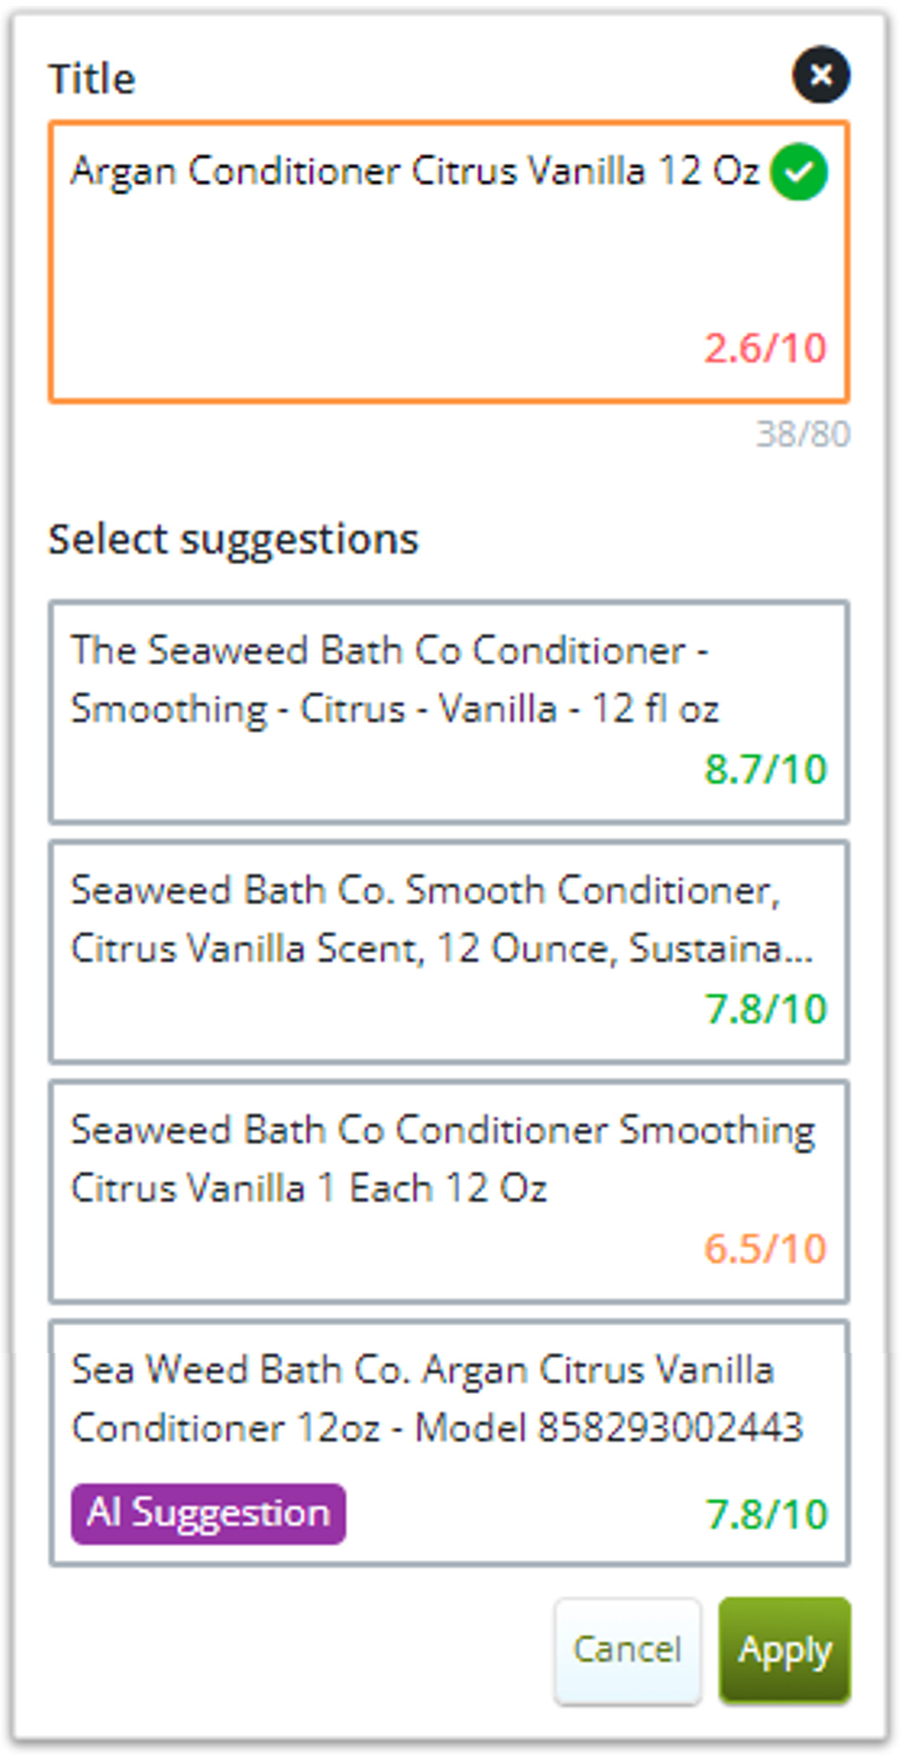Screen dimensions: 901x1757
Task: Click the 'Argan Conditioner Citrus Vanilla 12 Oz' text
Action: point(414,170)
